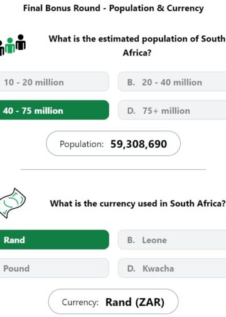226x317 pixels.
Task: Click the Currency: Rand (ZAR) result box
Action: 113,302
